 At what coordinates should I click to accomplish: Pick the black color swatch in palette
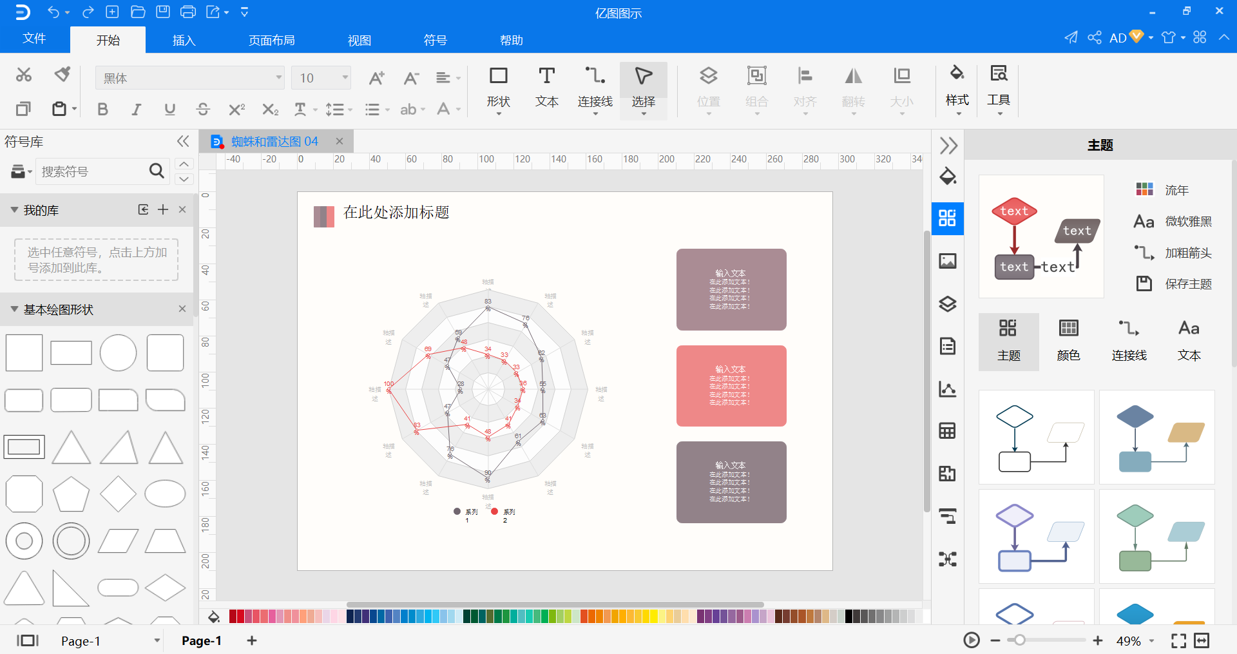(849, 617)
